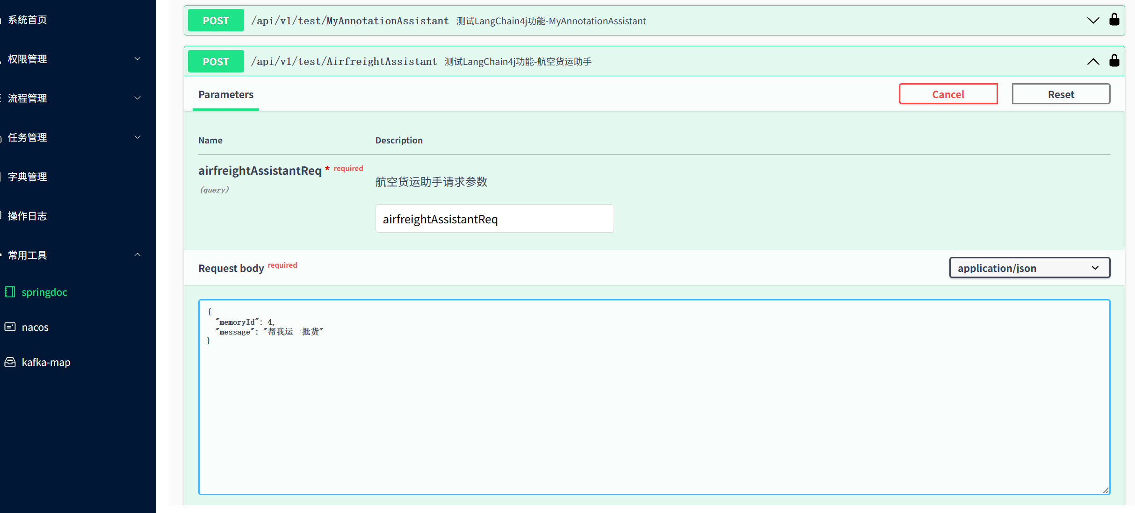Click the airfreightAssistantReq input field
The height and width of the screenshot is (513, 1135).
(x=494, y=219)
